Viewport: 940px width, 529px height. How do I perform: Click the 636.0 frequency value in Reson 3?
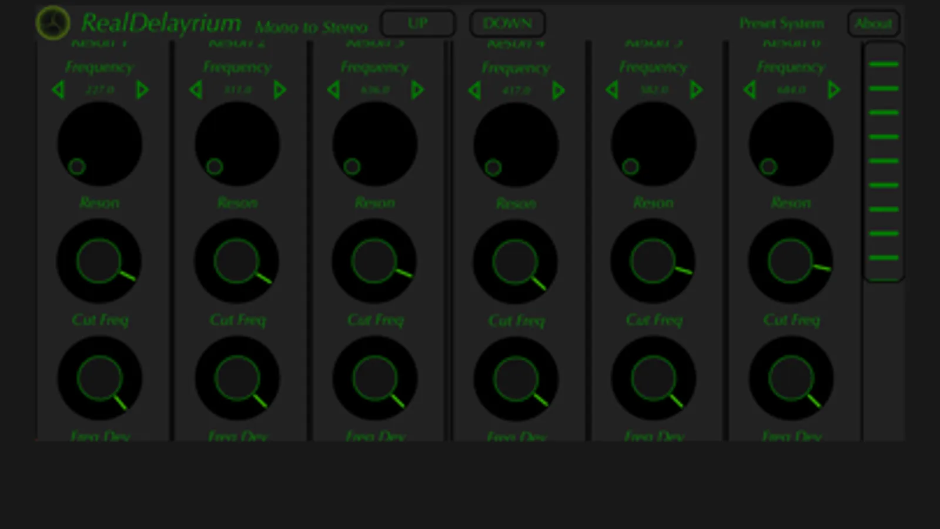click(375, 90)
